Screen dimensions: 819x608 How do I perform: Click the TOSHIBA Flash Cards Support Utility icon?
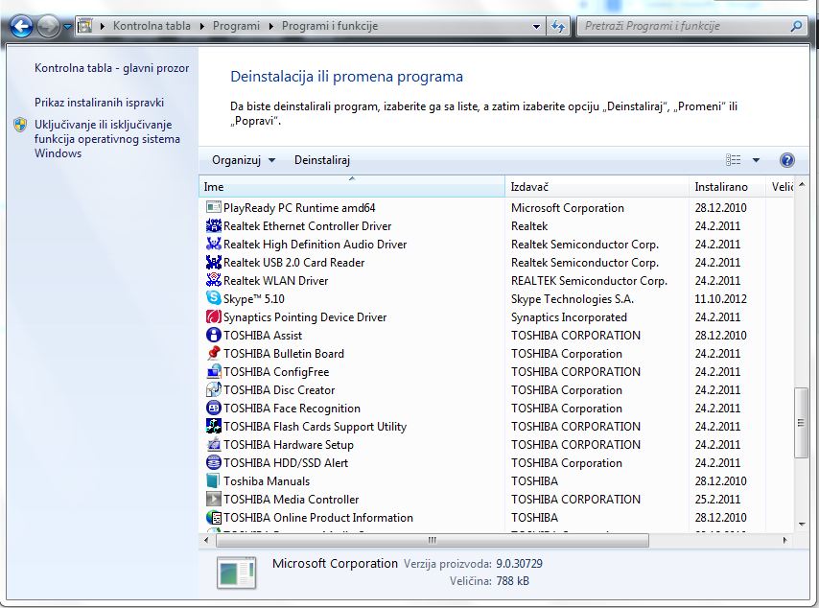(213, 426)
